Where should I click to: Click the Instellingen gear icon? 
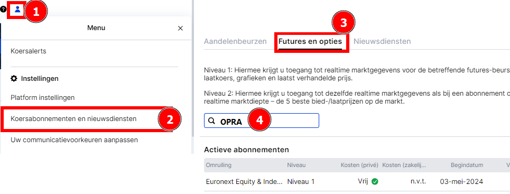[x=14, y=78]
